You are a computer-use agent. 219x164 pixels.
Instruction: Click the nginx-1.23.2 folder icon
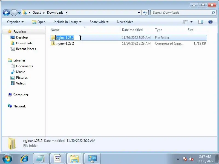tap(53, 37)
